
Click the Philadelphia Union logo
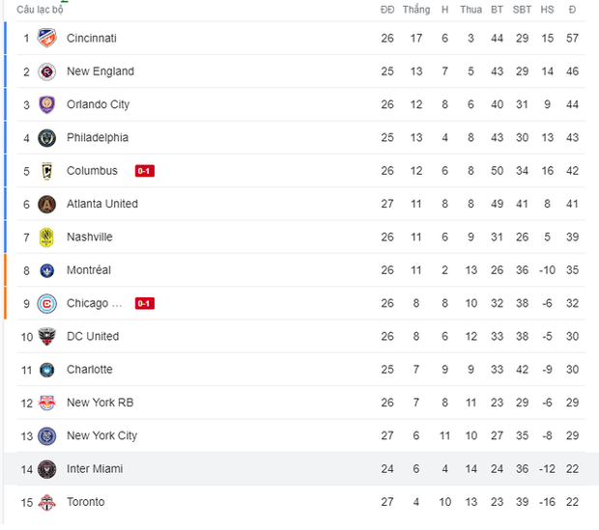46,138
